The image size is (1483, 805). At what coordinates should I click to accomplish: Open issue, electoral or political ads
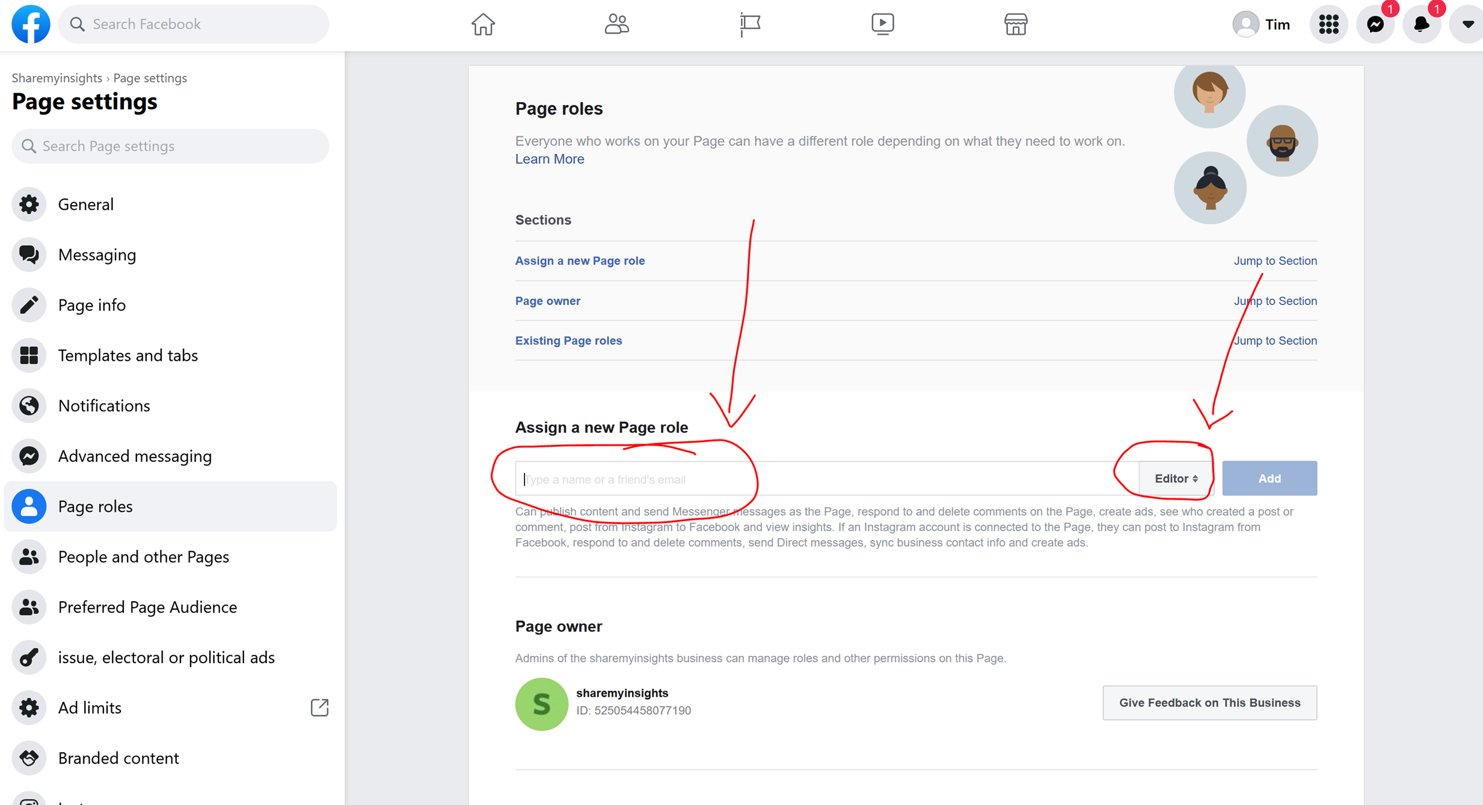point(170,658)
